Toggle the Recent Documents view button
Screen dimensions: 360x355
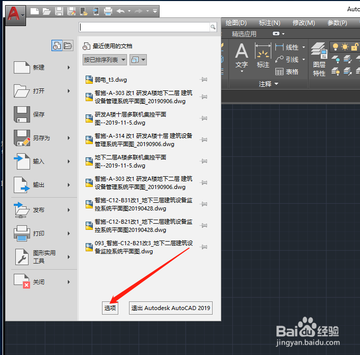(x=57, y=45)
